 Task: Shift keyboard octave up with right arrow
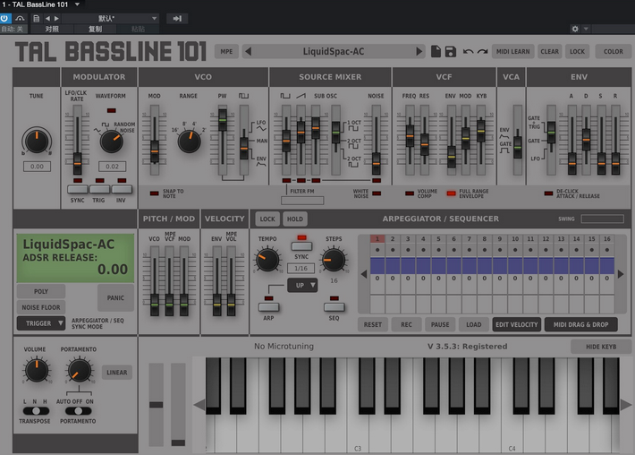point(626,405)
